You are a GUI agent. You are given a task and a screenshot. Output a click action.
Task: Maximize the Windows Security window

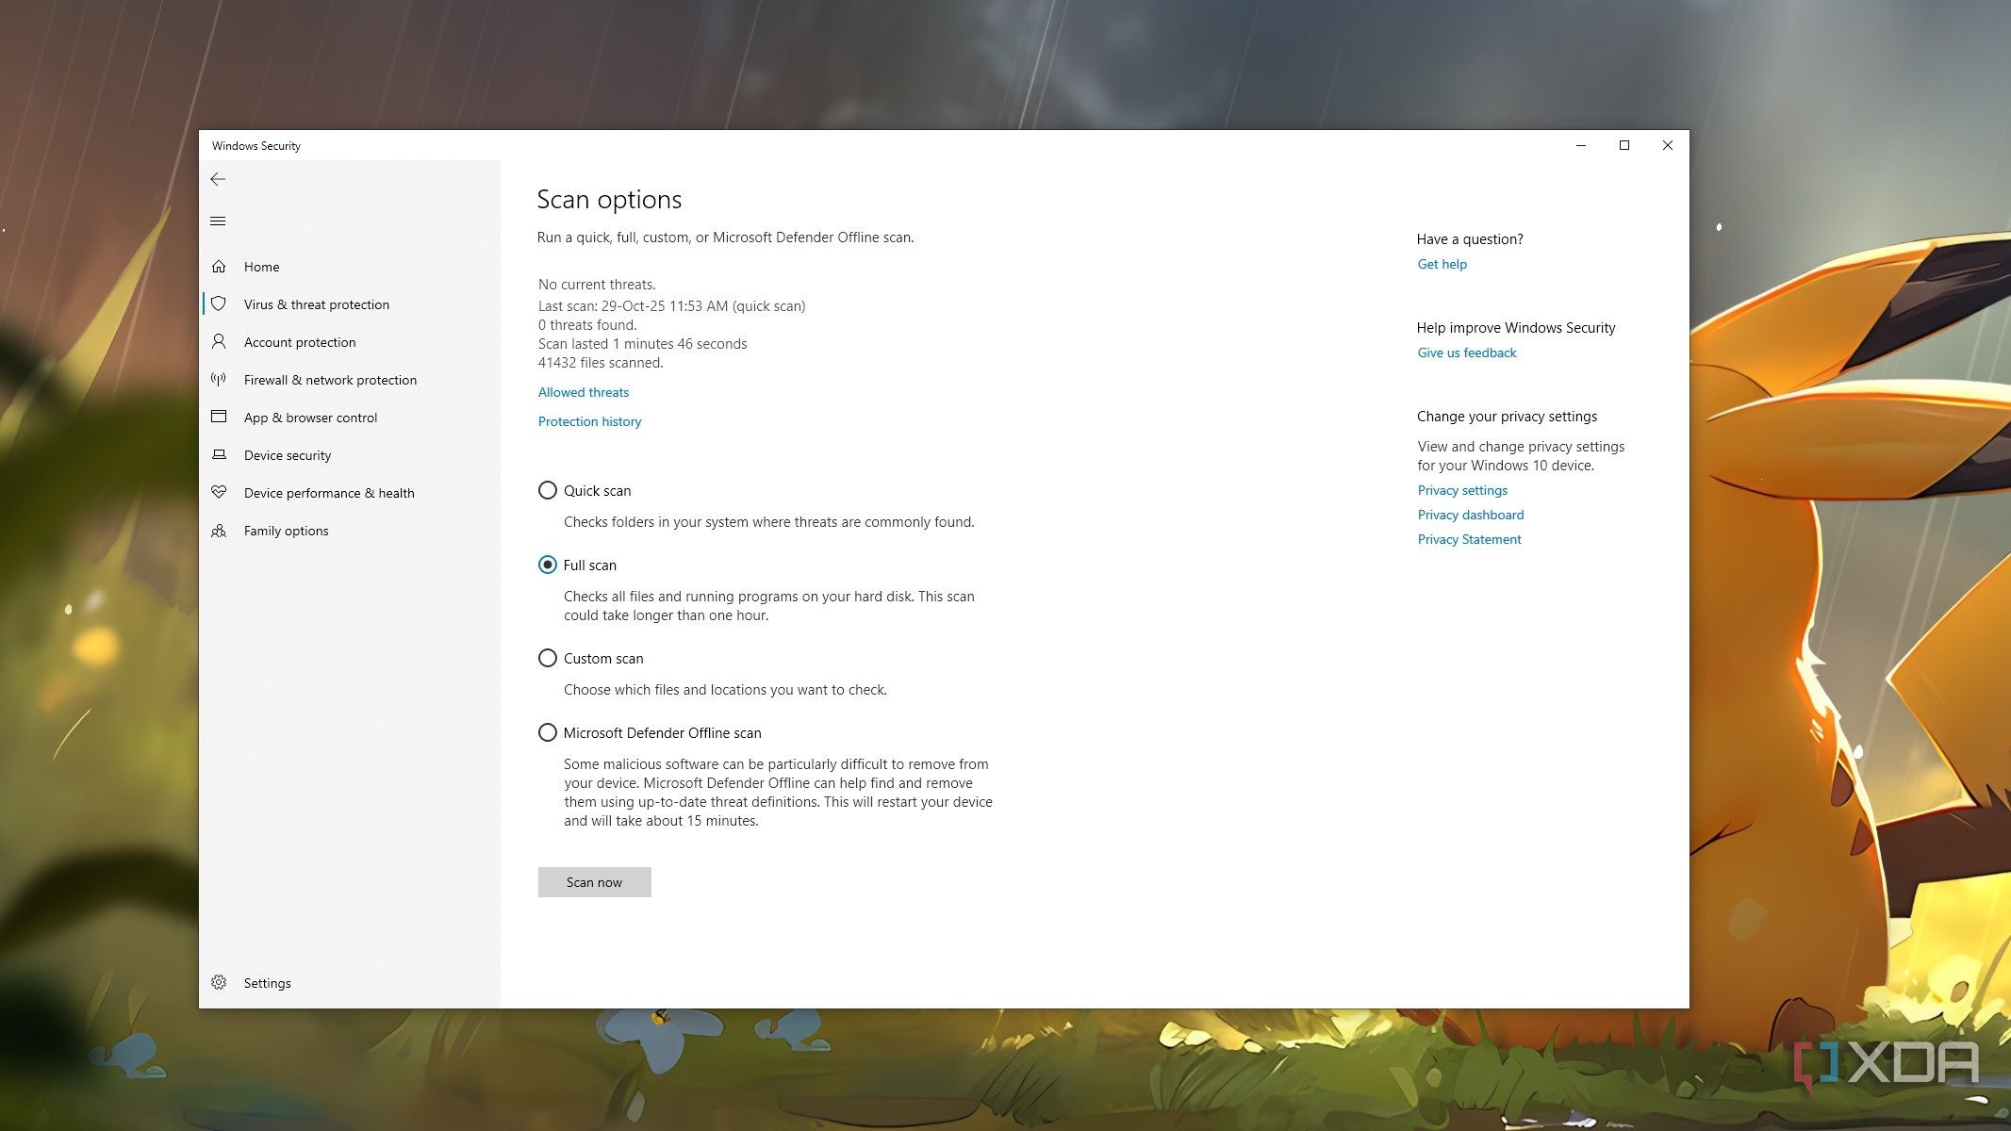[x=1624, y=145]
